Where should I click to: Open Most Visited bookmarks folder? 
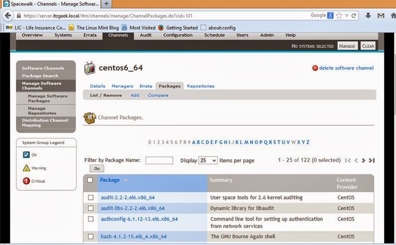click(x=138, y=28)
